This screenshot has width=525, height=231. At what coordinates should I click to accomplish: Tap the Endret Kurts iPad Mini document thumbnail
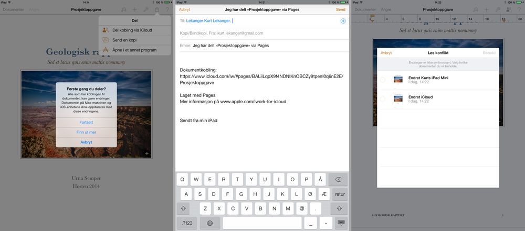(x=398, y=80)
